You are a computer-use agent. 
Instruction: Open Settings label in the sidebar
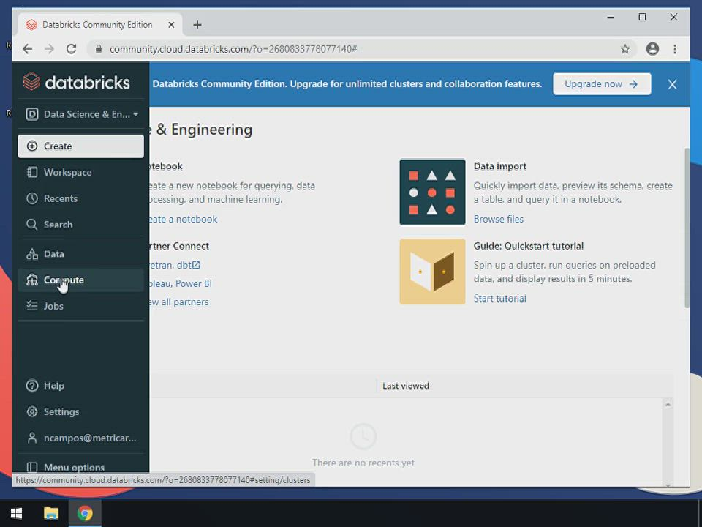point(61,412)
